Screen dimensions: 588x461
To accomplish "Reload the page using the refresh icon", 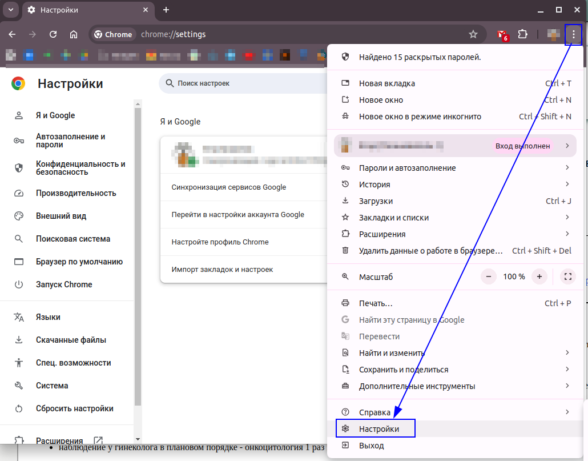I will pos(53,34).
